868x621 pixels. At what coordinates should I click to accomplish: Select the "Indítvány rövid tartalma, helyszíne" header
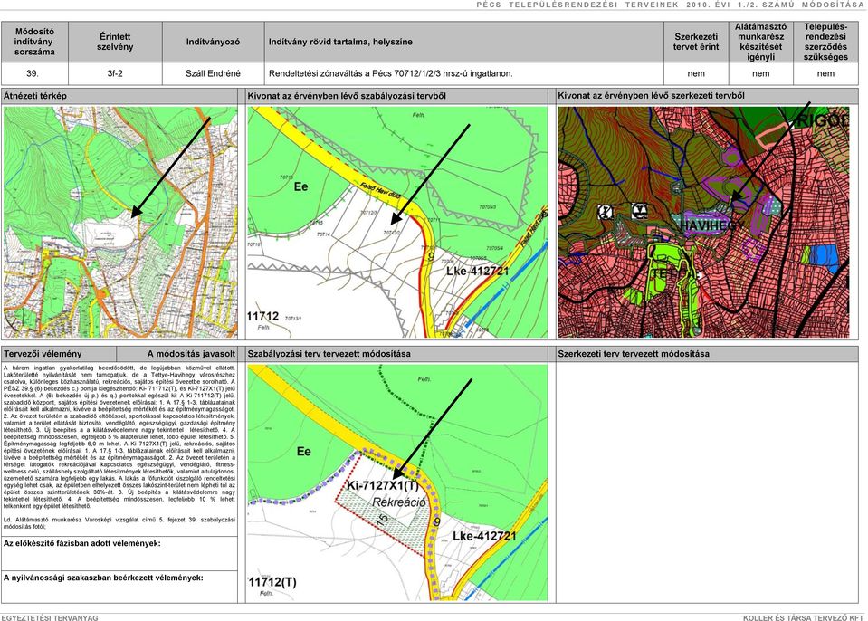point(464,42)
